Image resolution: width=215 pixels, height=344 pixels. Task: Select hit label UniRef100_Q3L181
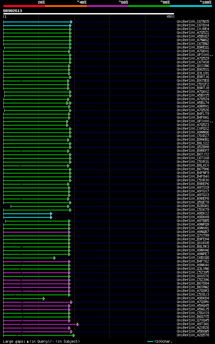click(x=193, y=73)
